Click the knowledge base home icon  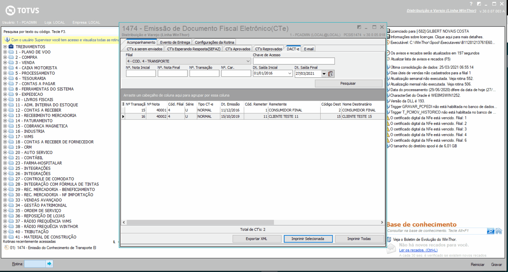[498, 231]
